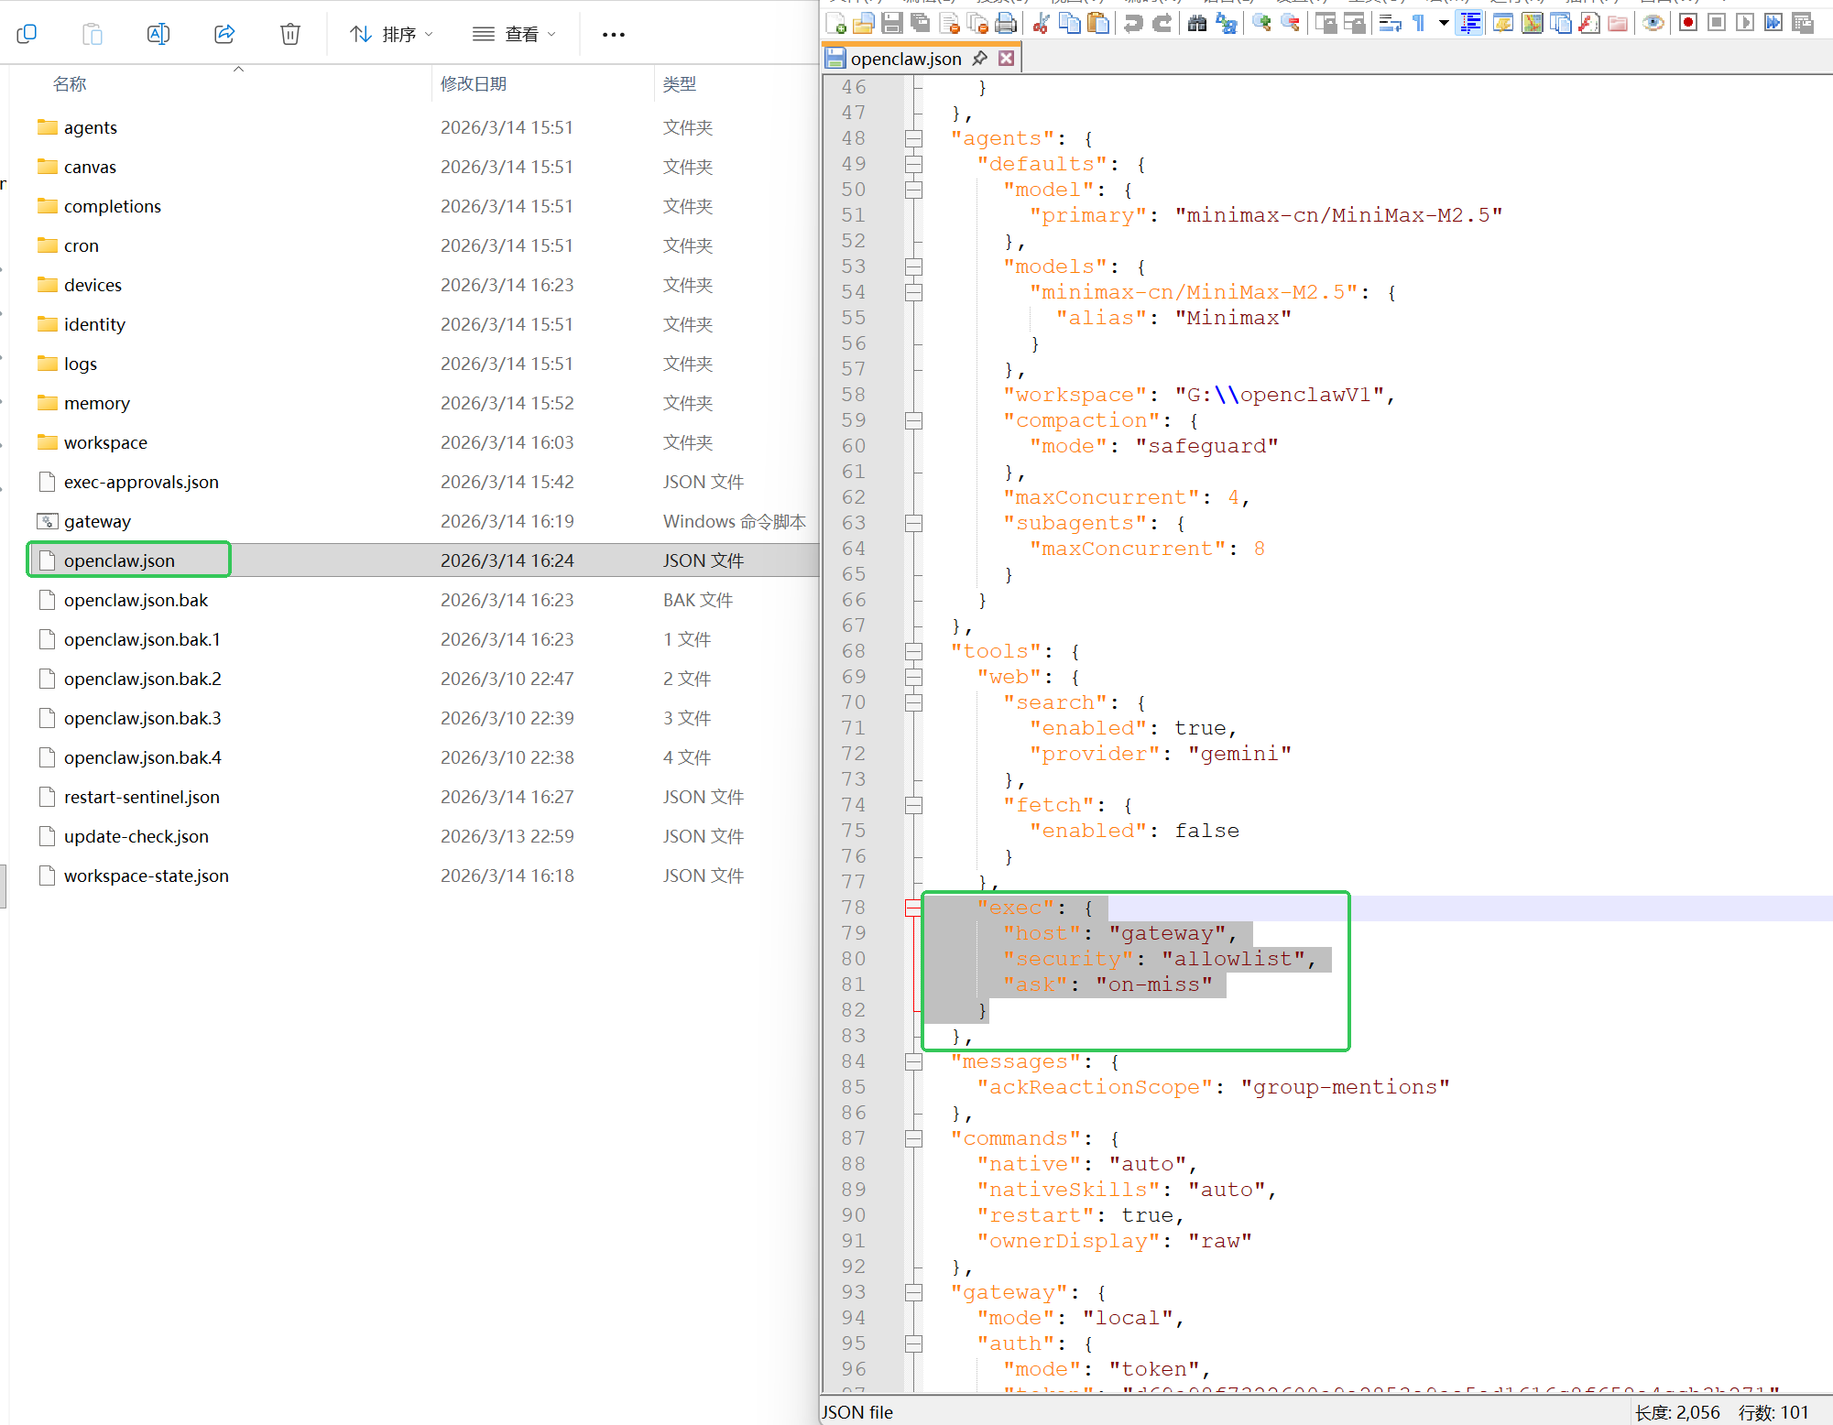The width and height of the screenshot is (1833, 1425).
Task: Start macro recording with red dot icon
Action: coord(1687,23)
